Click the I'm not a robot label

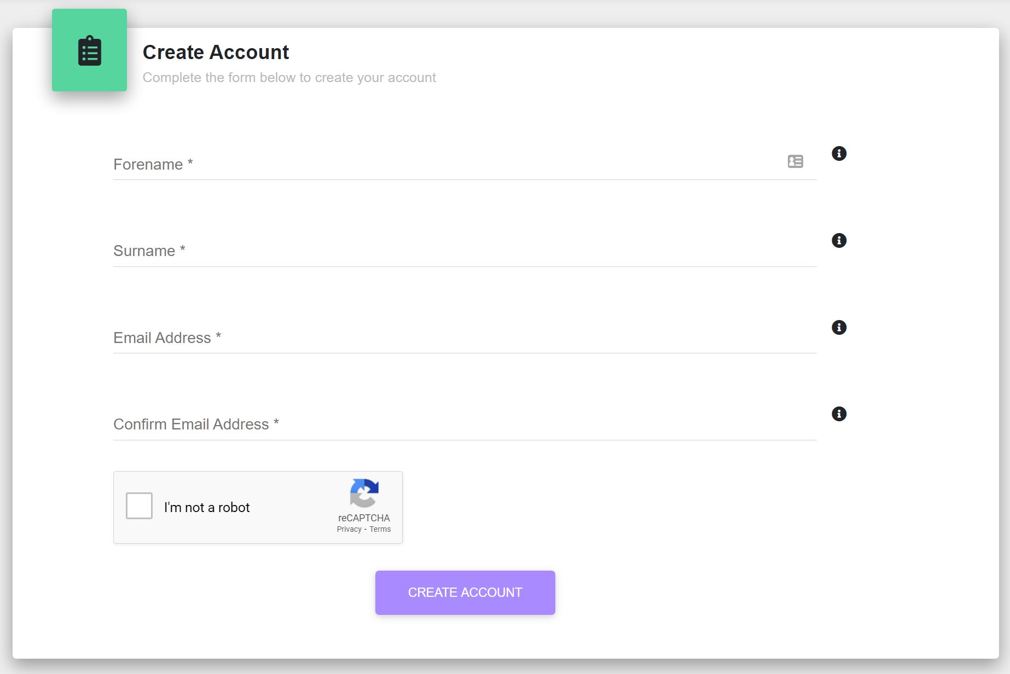coord(207,508)
